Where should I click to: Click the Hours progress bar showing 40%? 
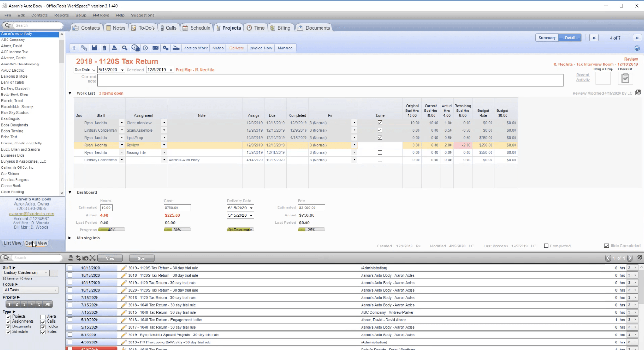click(x=112, y=230)
